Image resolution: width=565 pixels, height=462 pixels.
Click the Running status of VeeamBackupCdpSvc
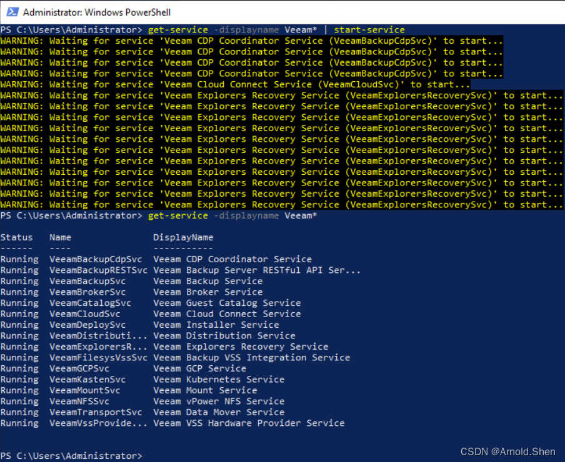(19, 260)
